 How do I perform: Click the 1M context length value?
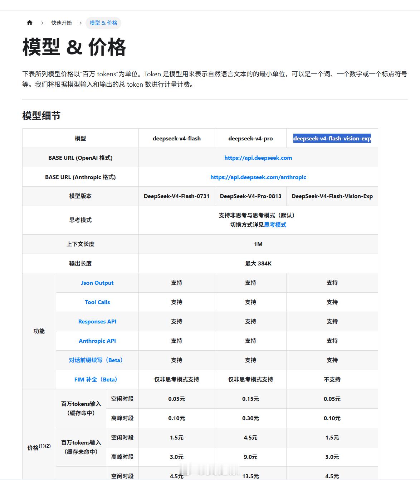click(258, 244)
